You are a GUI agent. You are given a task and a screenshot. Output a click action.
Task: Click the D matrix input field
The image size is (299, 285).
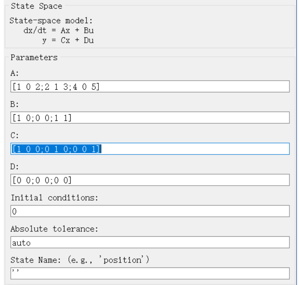pyautogui.click(x=149, y=180)
